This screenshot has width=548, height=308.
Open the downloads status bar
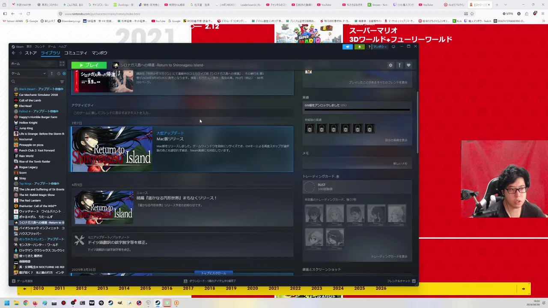coord(210,281)
